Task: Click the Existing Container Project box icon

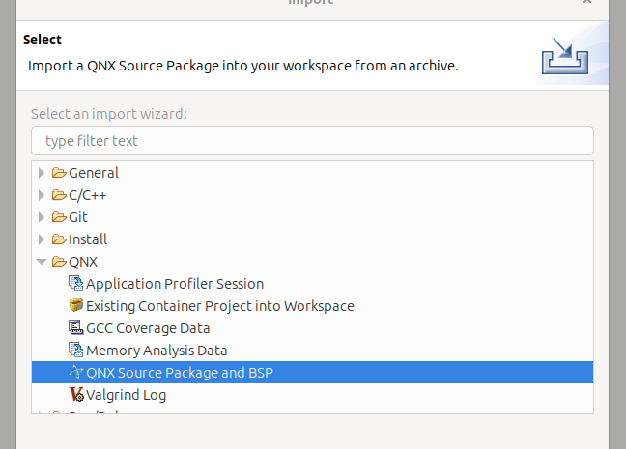Action: point(76,306)
